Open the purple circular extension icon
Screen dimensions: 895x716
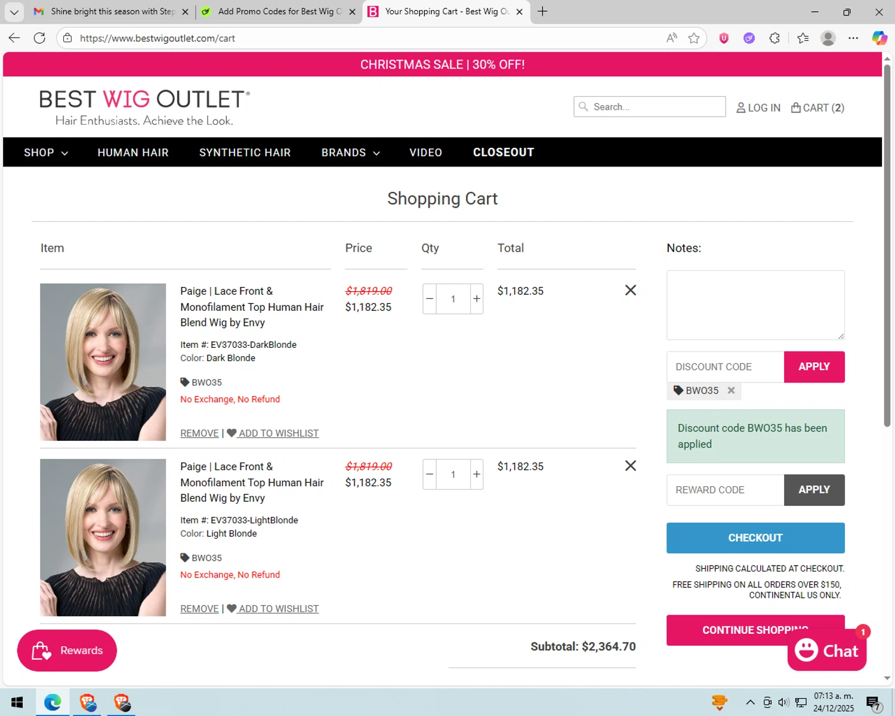749,38
